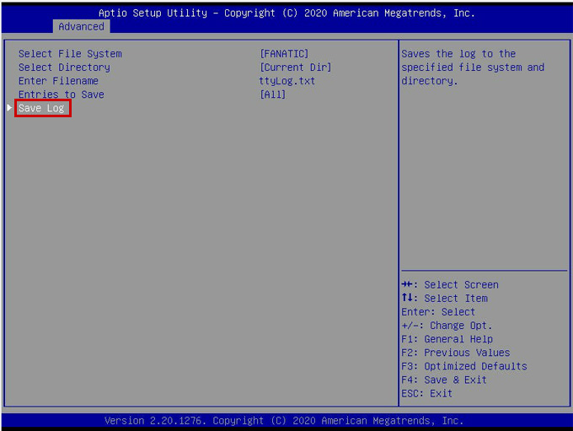The width and height of the screenshot is (573, 431).
Task: Highlight the Entries to Save item
Action: (x=62, y=94)
